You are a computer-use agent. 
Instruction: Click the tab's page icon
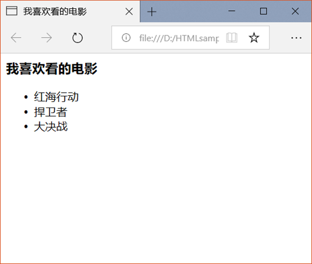coord(11,11)
